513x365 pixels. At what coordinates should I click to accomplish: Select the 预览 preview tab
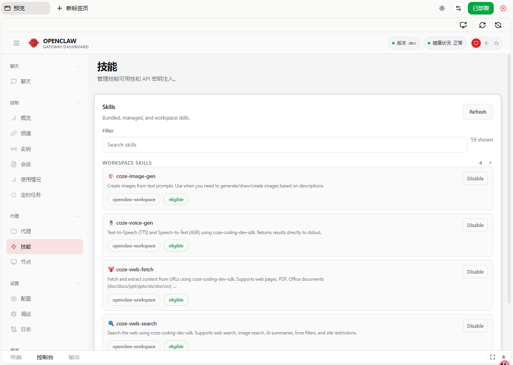[26, 8]
